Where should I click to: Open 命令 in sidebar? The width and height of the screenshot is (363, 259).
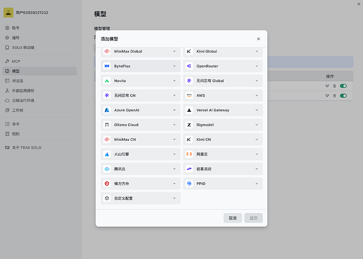pyautogui.click(x=39, y=124)
